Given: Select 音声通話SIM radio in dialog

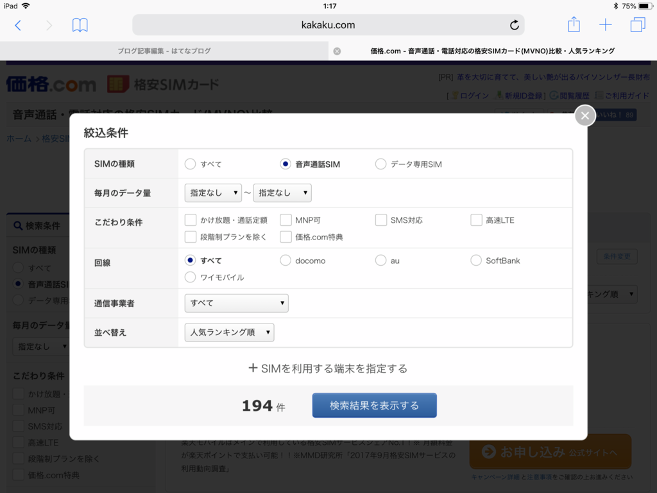Looking at the screenshot, I should tap(286, 164).
